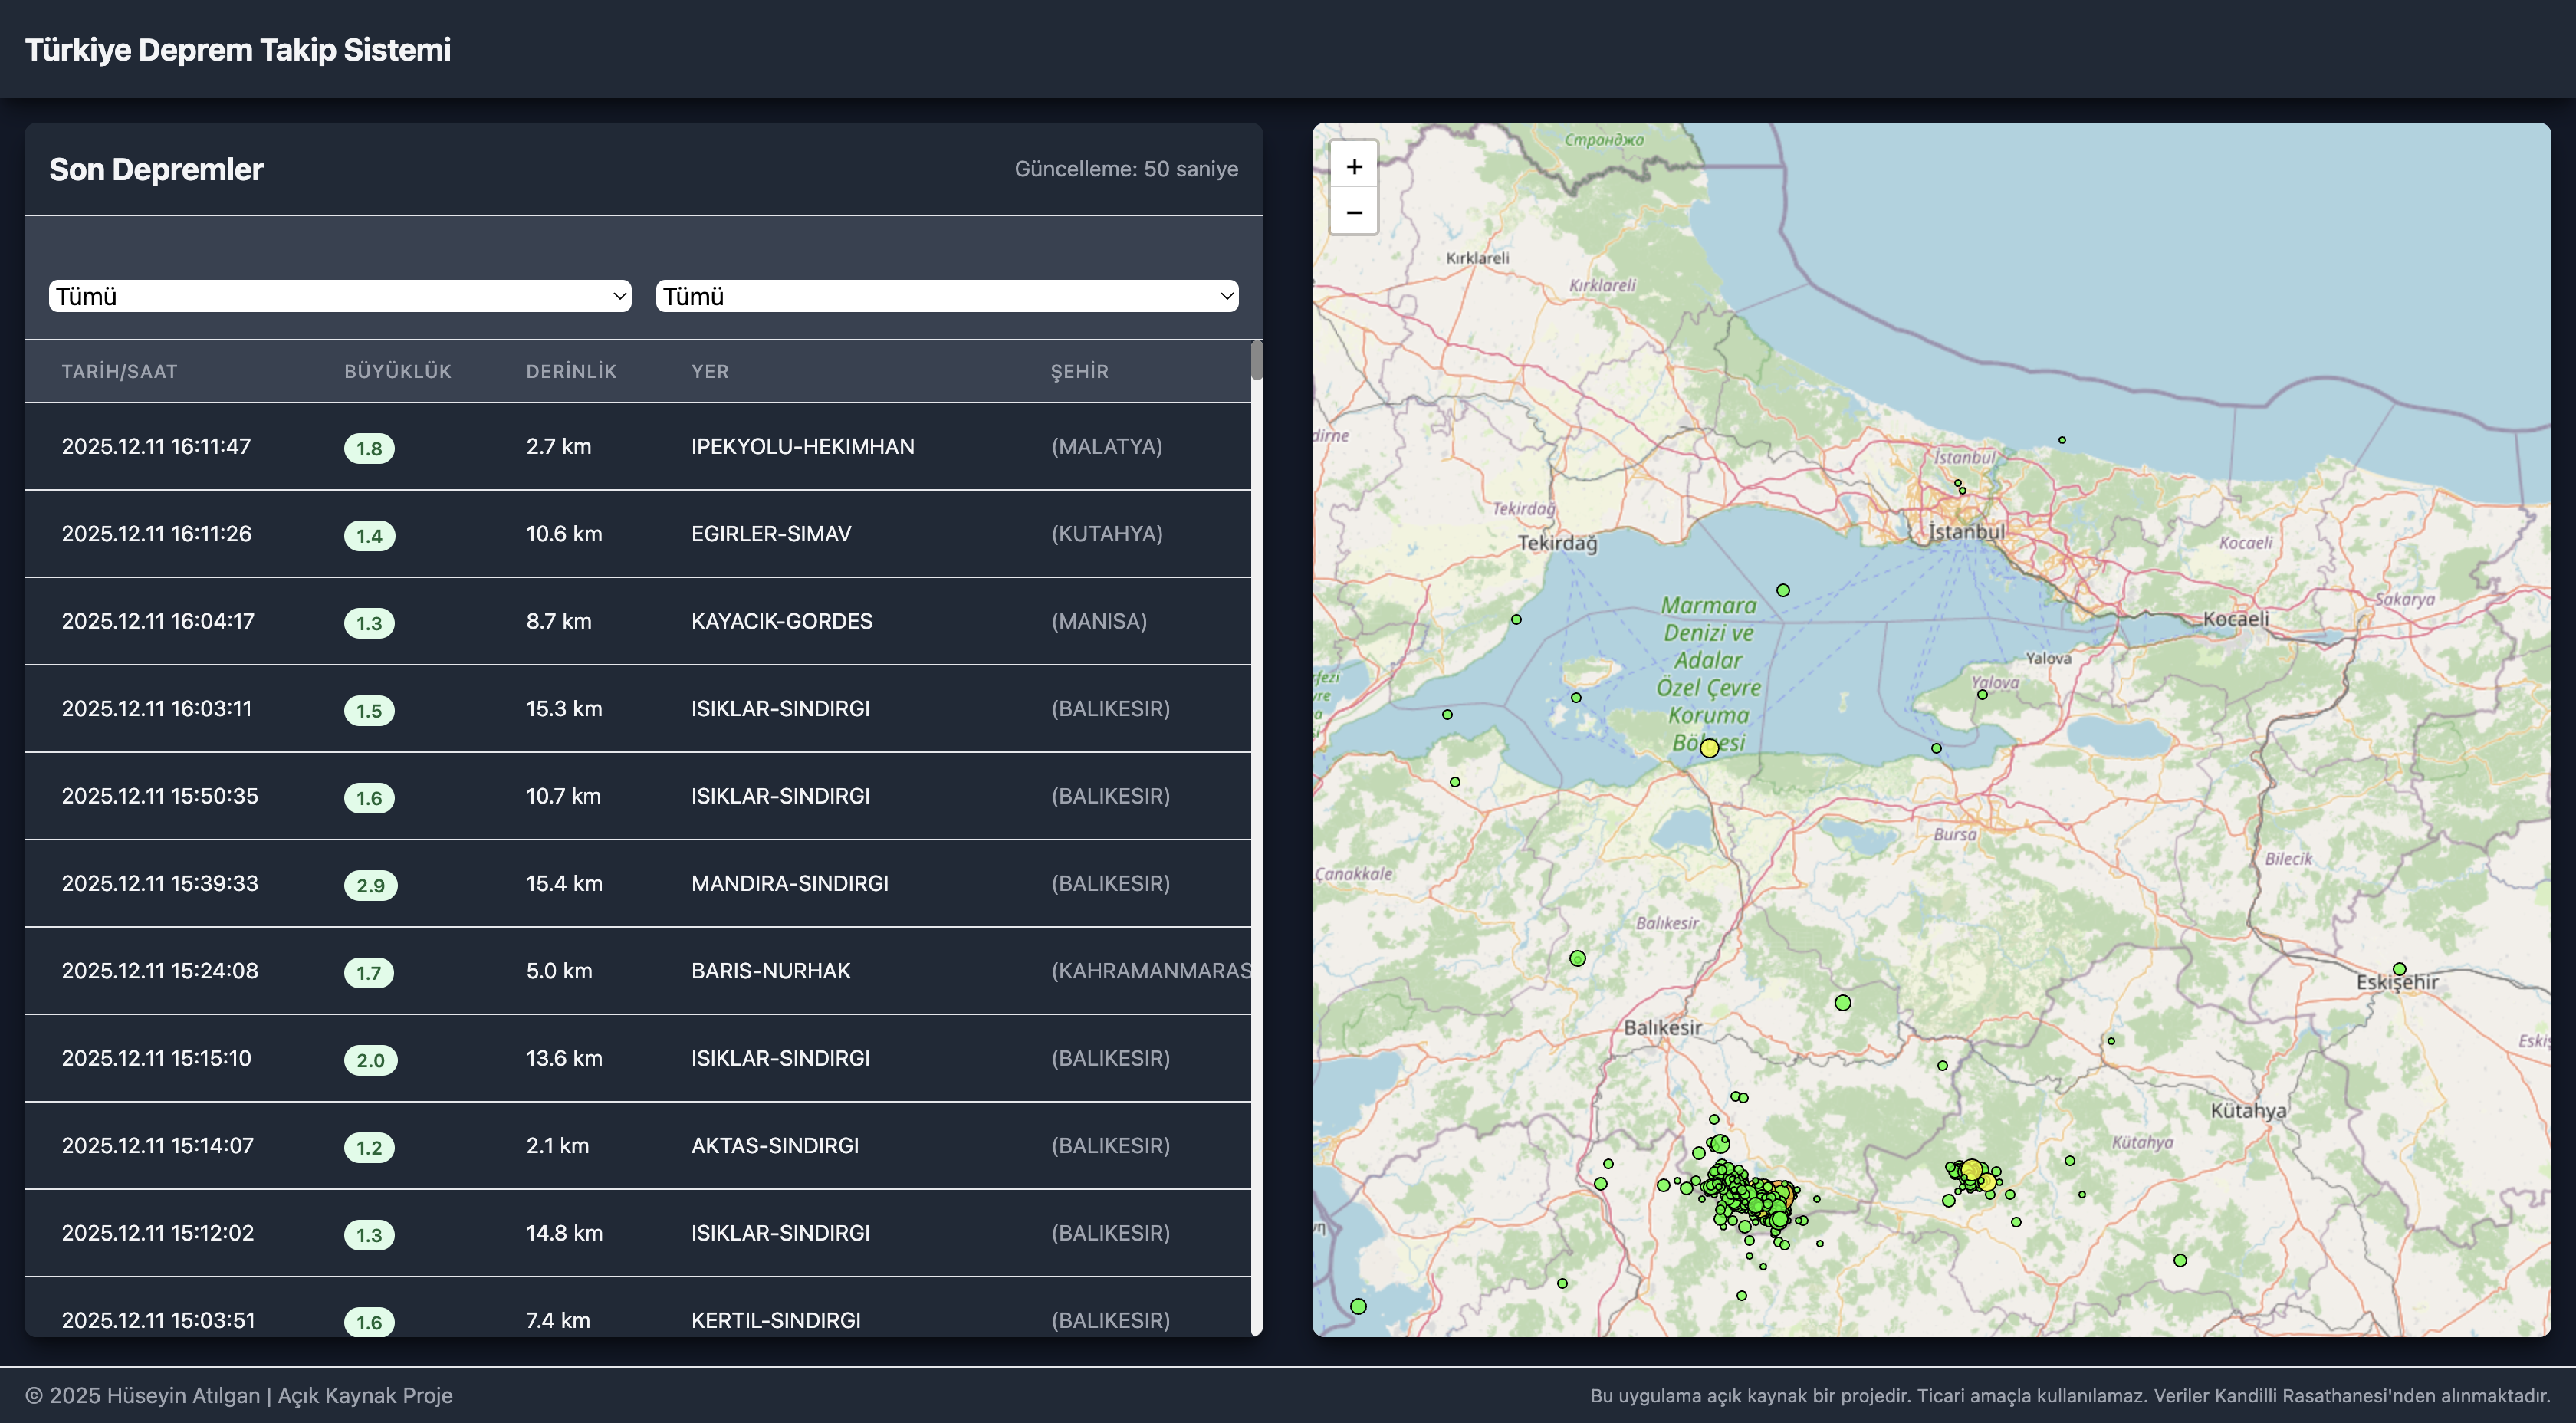This screenshot has width=2576, height=1423.
Task: Zoom out on the map
Action: tap(1354, 212)
